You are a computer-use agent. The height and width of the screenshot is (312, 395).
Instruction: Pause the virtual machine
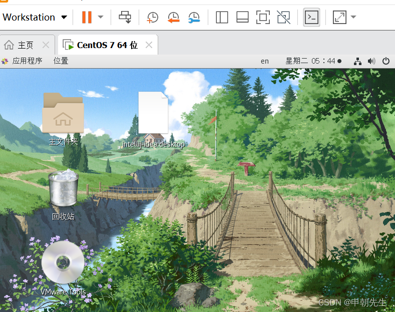coord(87,17)
